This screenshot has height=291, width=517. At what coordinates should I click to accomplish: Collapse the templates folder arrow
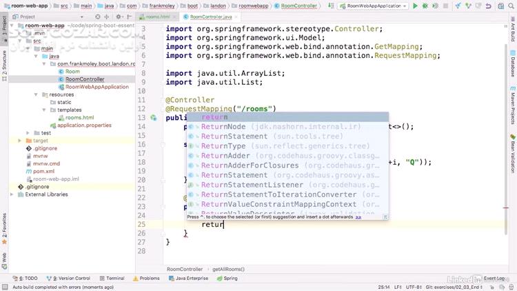coord(44,110)
